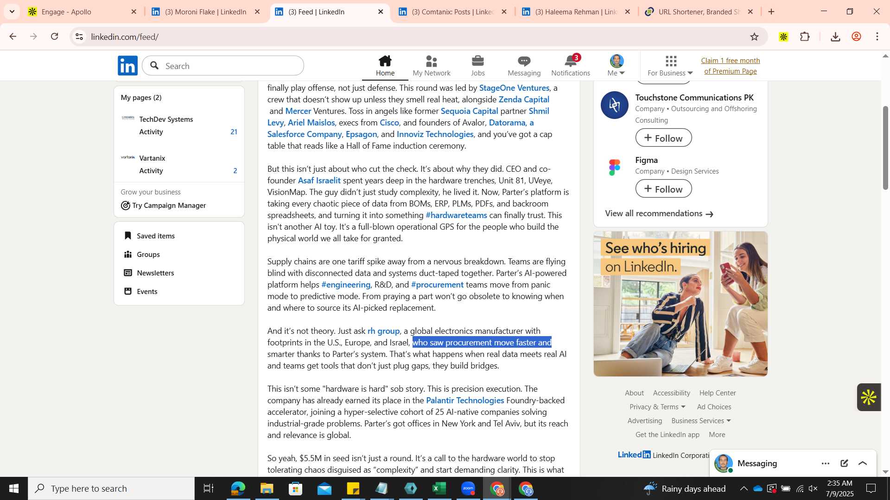Open the rh group mention

[383, 331]
